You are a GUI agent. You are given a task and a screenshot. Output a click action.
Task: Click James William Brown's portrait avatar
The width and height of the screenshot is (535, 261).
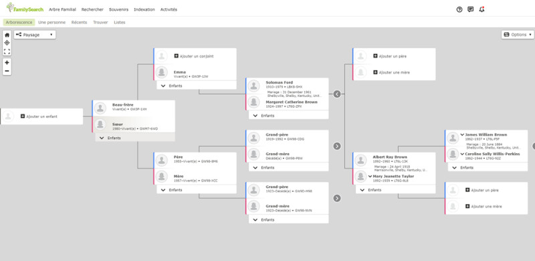(453, 138)
